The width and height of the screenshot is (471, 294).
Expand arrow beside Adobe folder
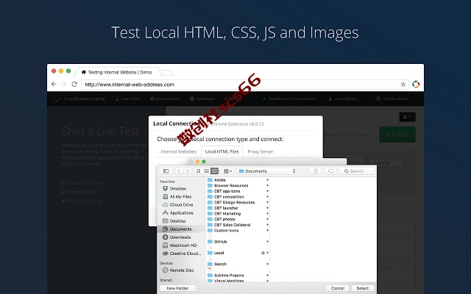click(267, 180)
